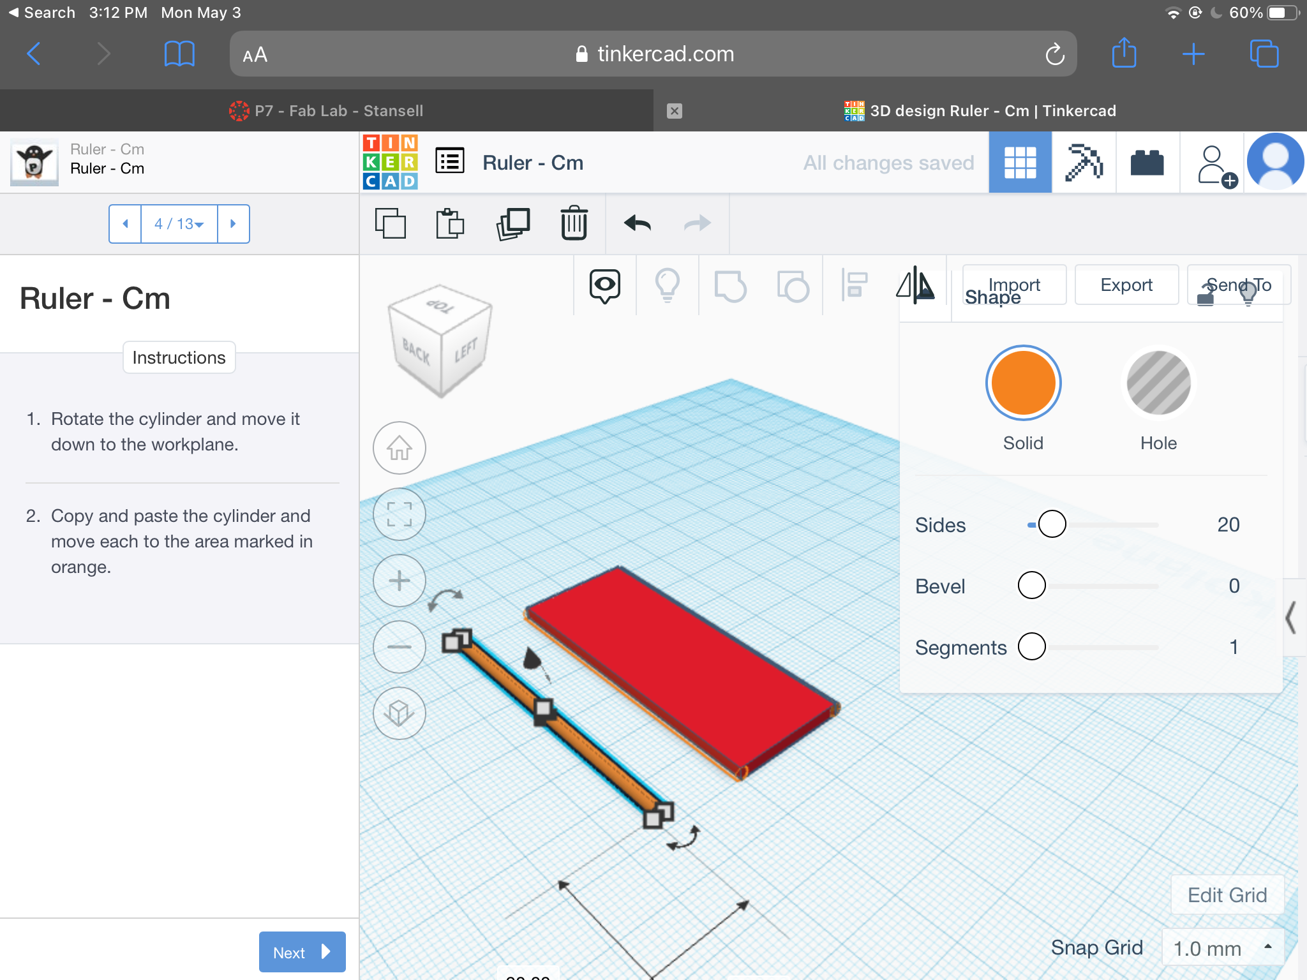The width and height of the screenshot is (1307, 980).
Task: Select the 3D design Ruler - Cm Tinkercad tab
Action: point(980,111)
